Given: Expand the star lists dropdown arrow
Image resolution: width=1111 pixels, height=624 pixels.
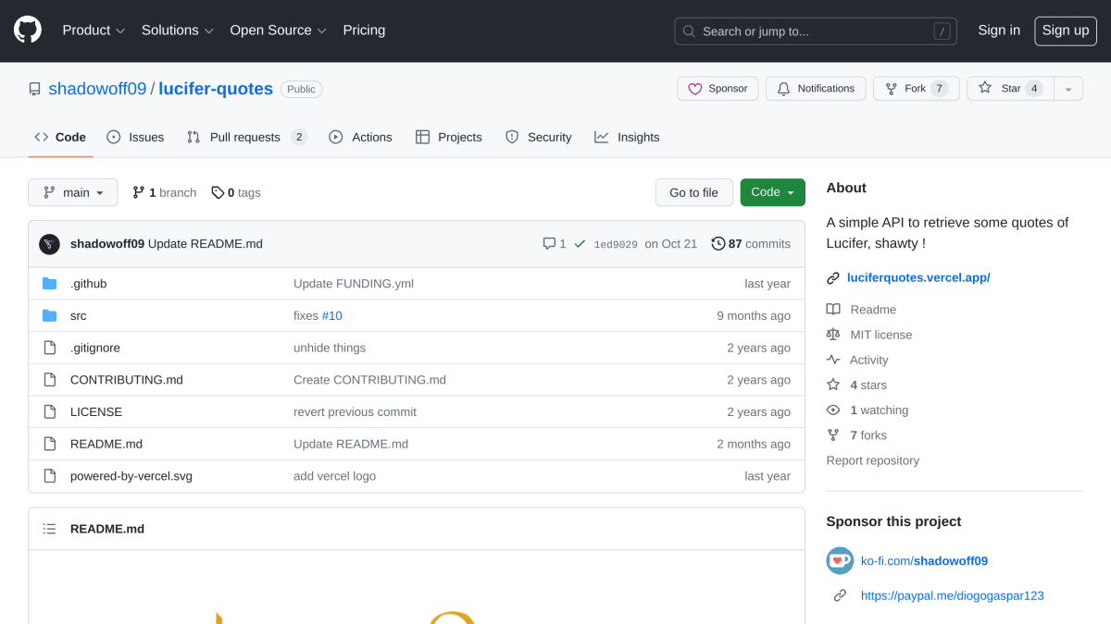Looking at the screenshot, I should (x=1068, y=89).
